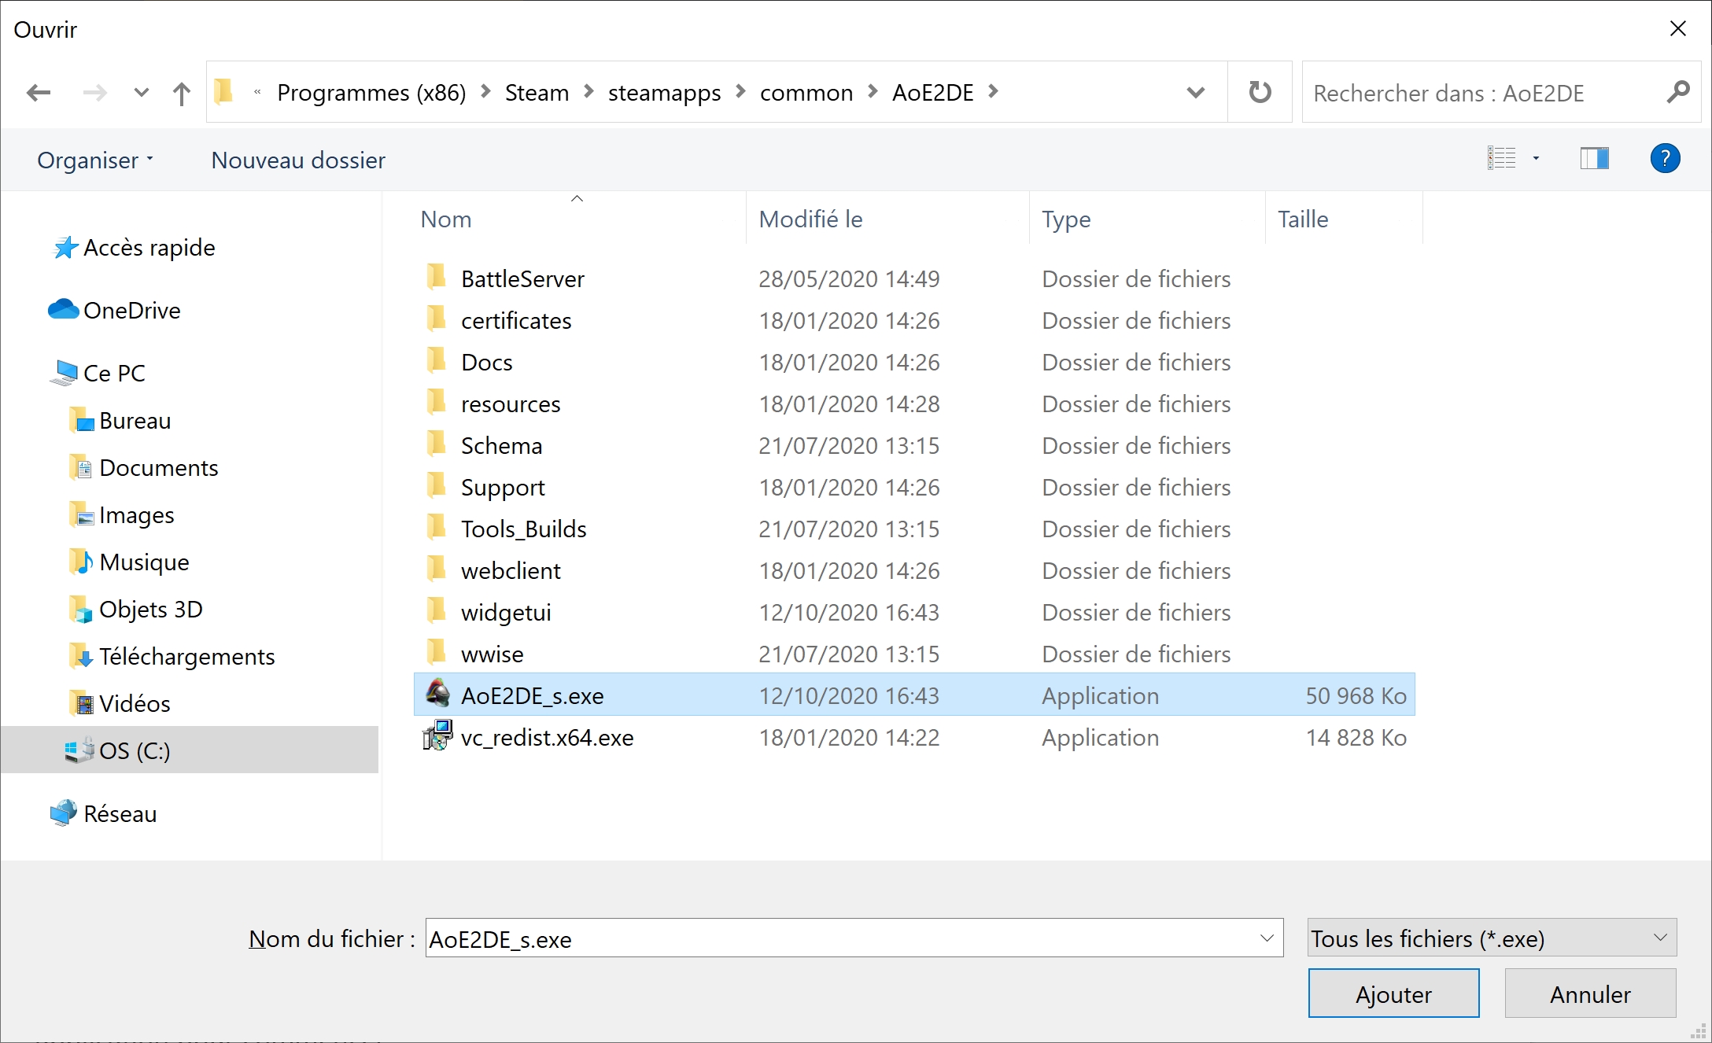The width and height of the screenshot is (1712, 1043).
Task: Select AoE2DE_s.exe application icon
Action: pyautogui.click(x=438, y=693)
